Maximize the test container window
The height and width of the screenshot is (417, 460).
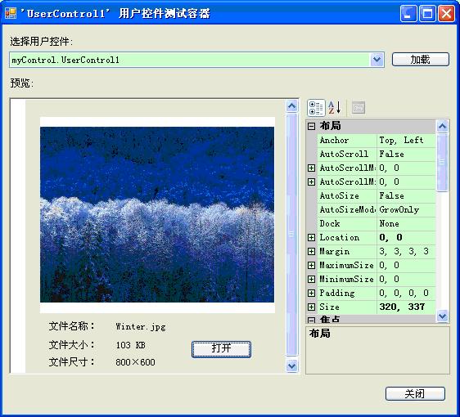pyautogui.click(x=427, y=13)
